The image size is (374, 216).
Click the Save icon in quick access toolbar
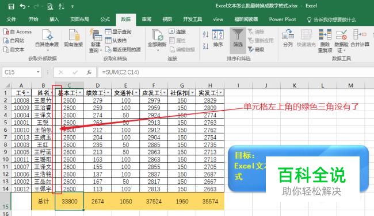(11, 7)
